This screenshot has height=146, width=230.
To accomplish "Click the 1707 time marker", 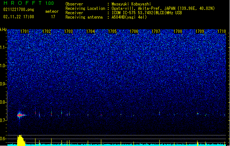I will (x=156, y=31).
